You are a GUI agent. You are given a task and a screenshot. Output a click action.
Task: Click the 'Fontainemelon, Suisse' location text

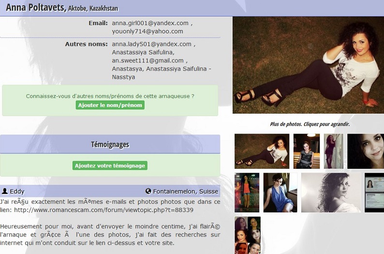(186, 191)
